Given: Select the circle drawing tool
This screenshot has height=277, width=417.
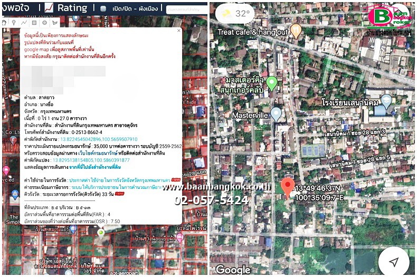Looking at the screenshot, I should pos(45,23).
